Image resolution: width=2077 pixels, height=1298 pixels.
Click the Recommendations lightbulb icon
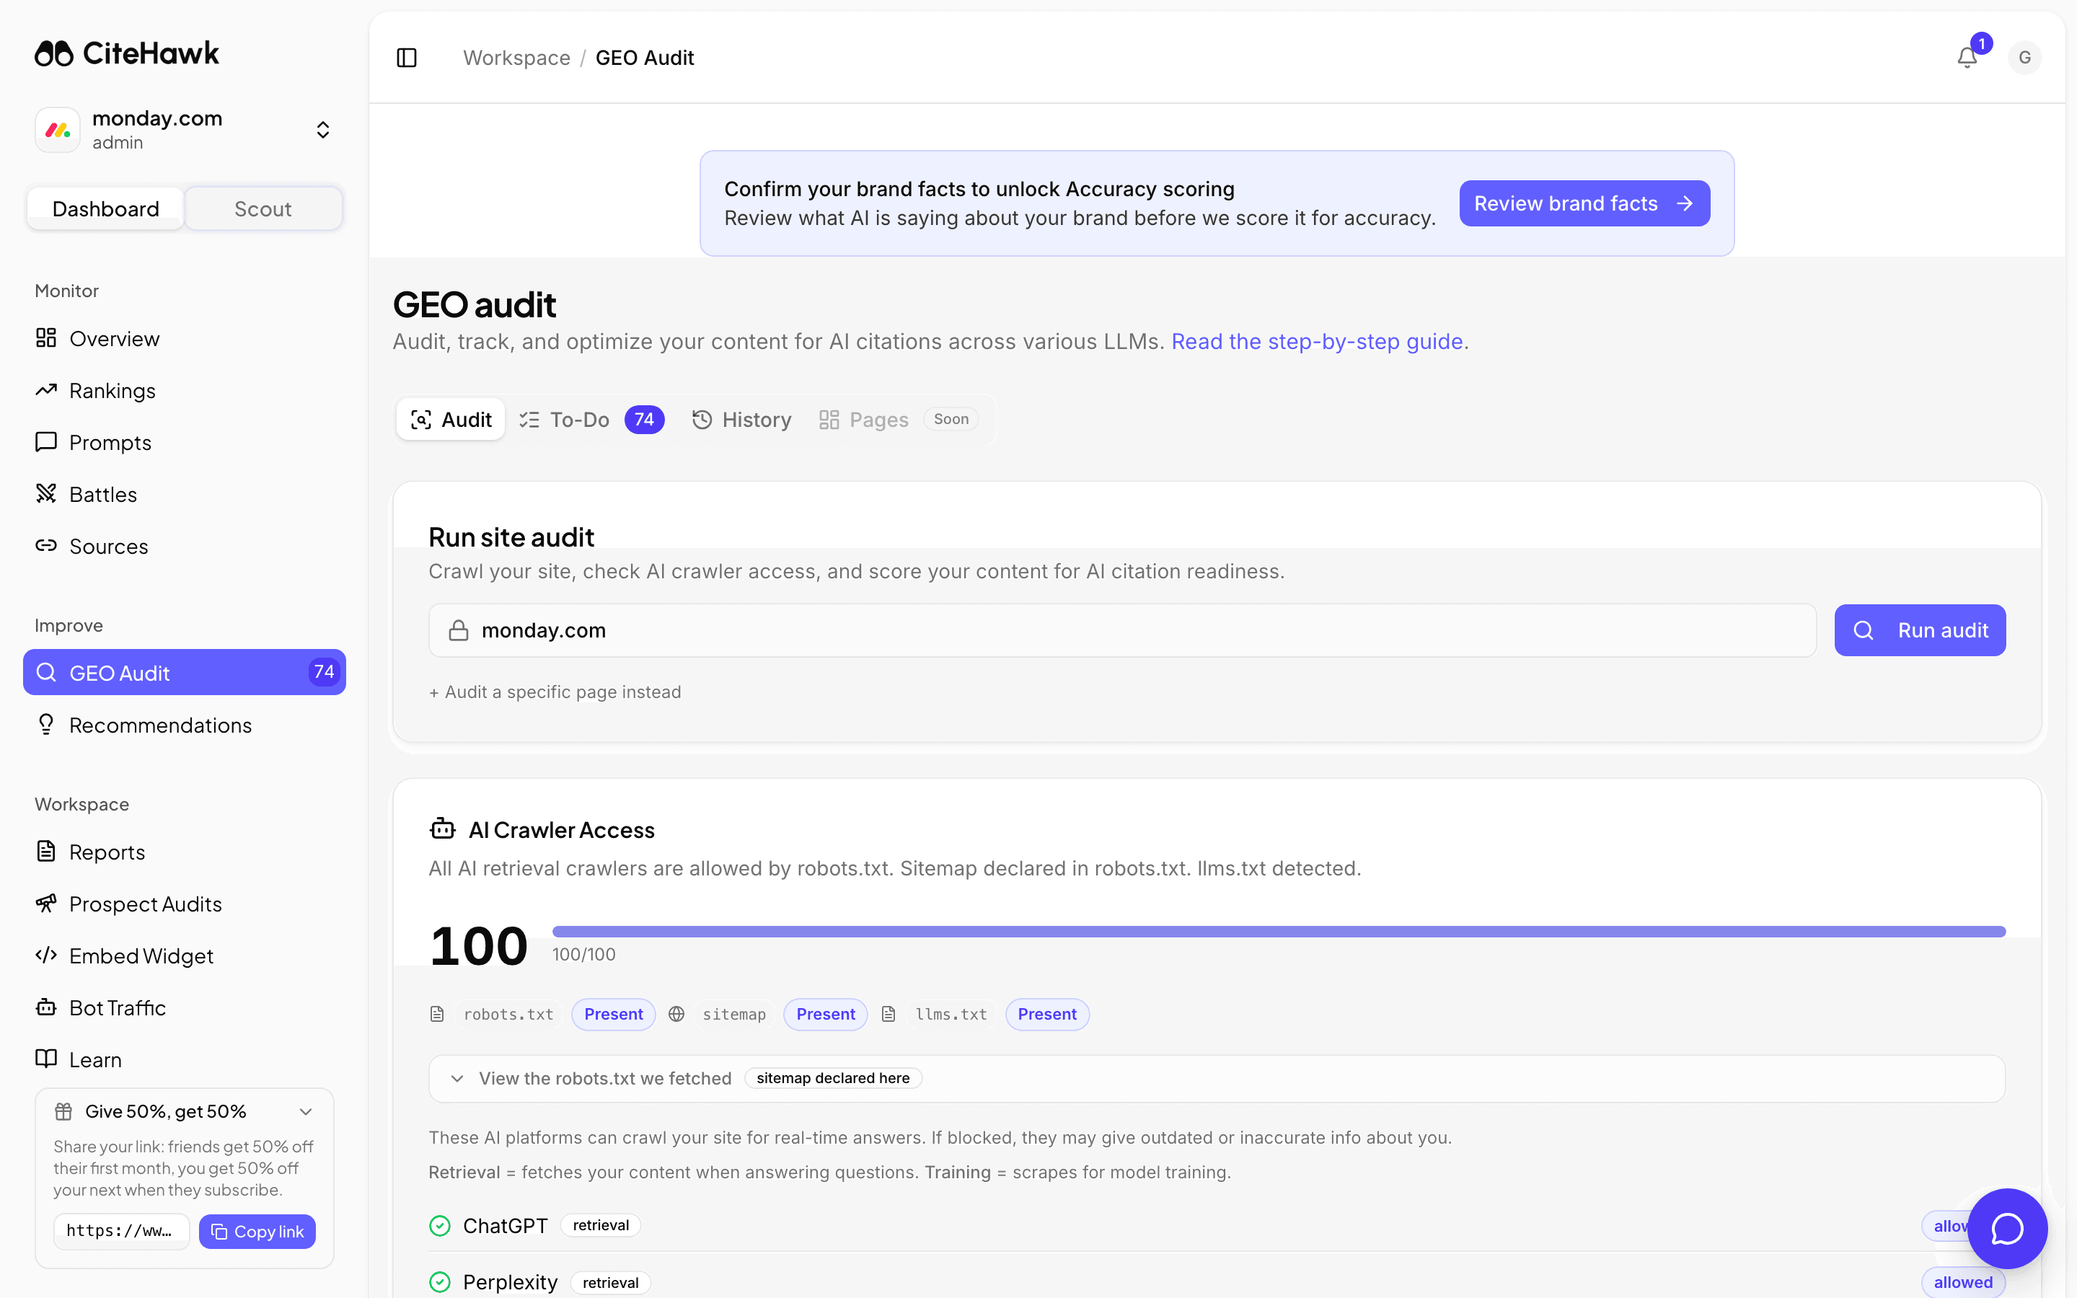pyautogui.click(x=46, y=725)
